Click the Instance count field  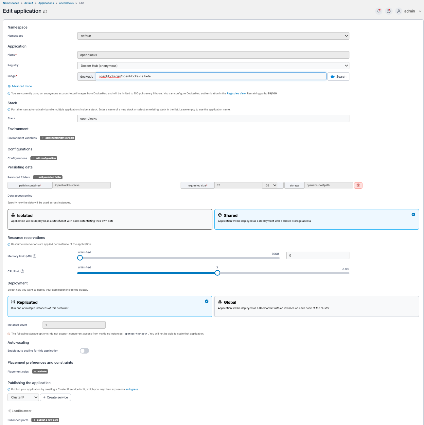click(x=74, y=325)
